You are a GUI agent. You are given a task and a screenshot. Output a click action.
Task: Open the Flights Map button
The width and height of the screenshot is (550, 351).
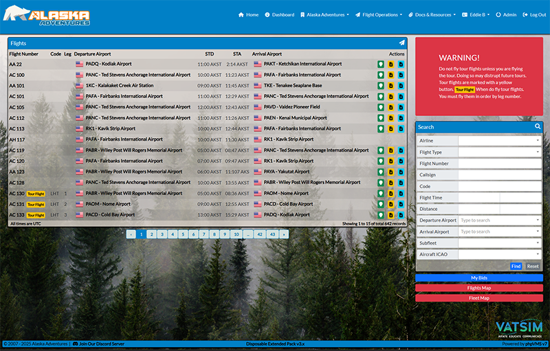[x=479, y=288]
